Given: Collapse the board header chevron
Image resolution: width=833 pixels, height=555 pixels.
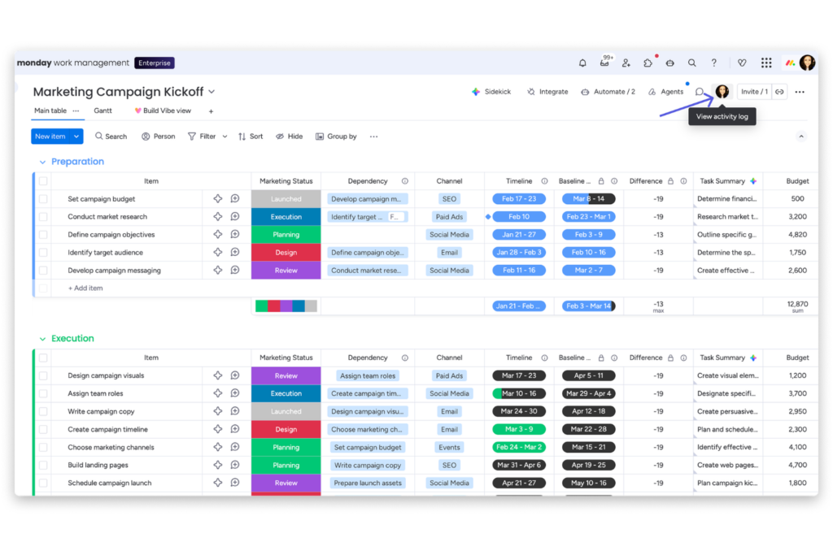Looking at the screenshot, I should click(x=801, y=137).
